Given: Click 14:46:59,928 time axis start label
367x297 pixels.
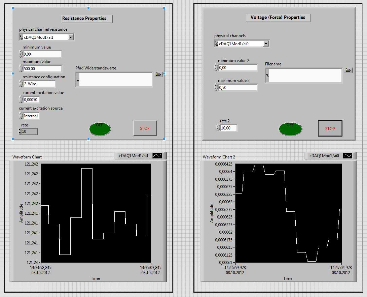Looking at the screenshot, I should click(235, 268).
